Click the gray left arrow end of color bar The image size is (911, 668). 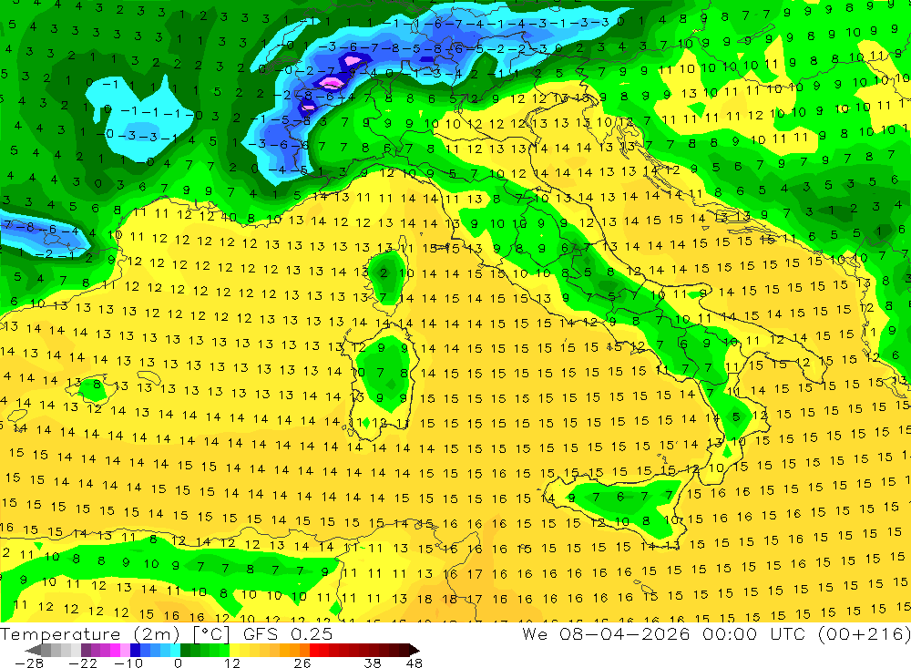point(33,650)
